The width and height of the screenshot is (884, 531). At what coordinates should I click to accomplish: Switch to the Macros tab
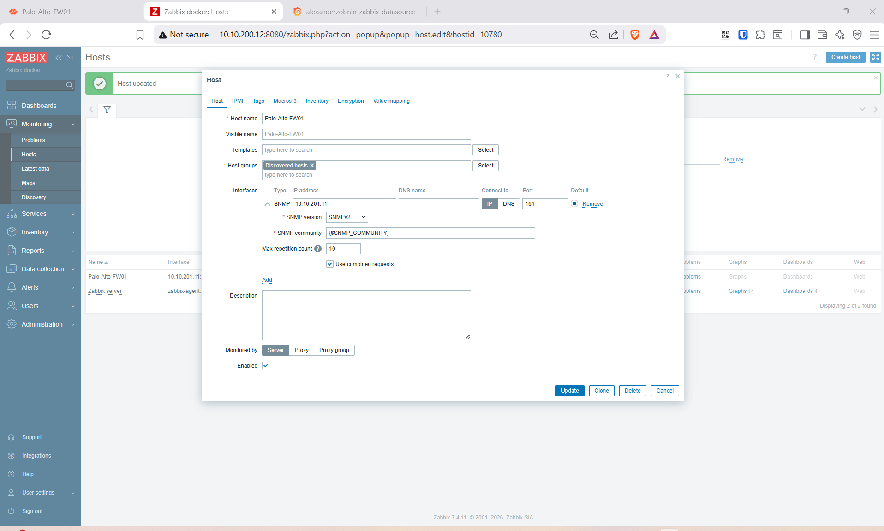285,101
